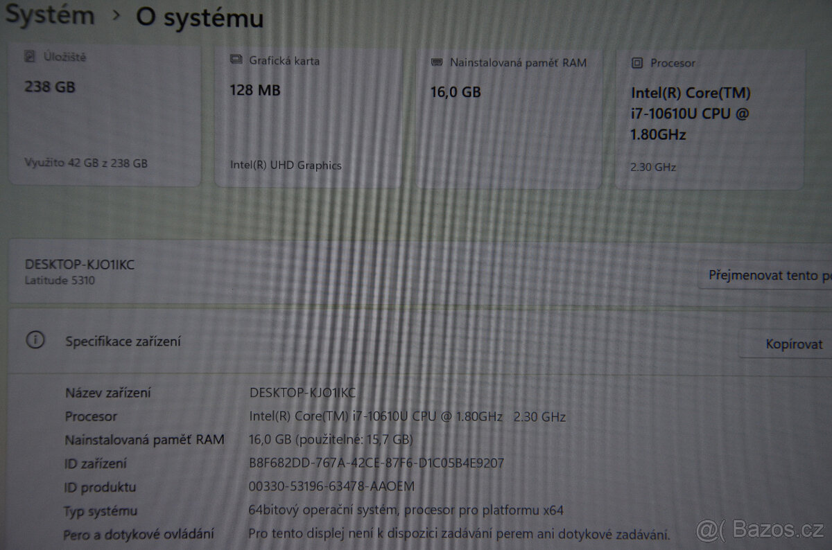832x550 pixels.
Task: Open the Úložiště 238 GB card
Action: pyautogui.click(x=105, y=116)
